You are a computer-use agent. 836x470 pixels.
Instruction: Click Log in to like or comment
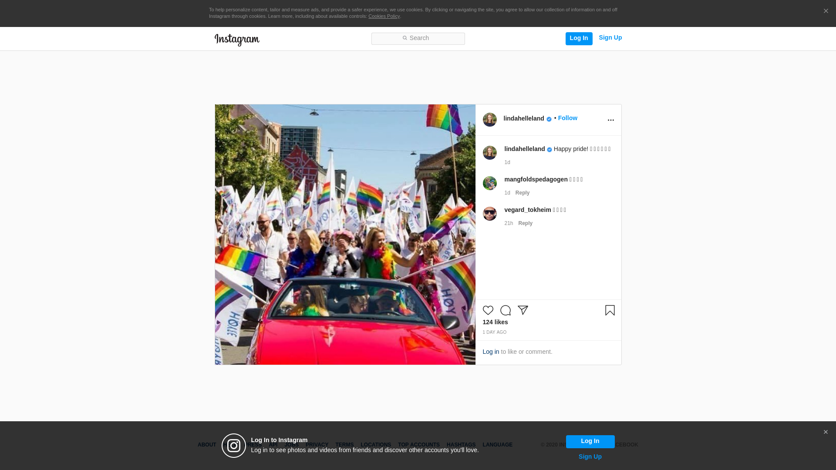tap(491, 352)
